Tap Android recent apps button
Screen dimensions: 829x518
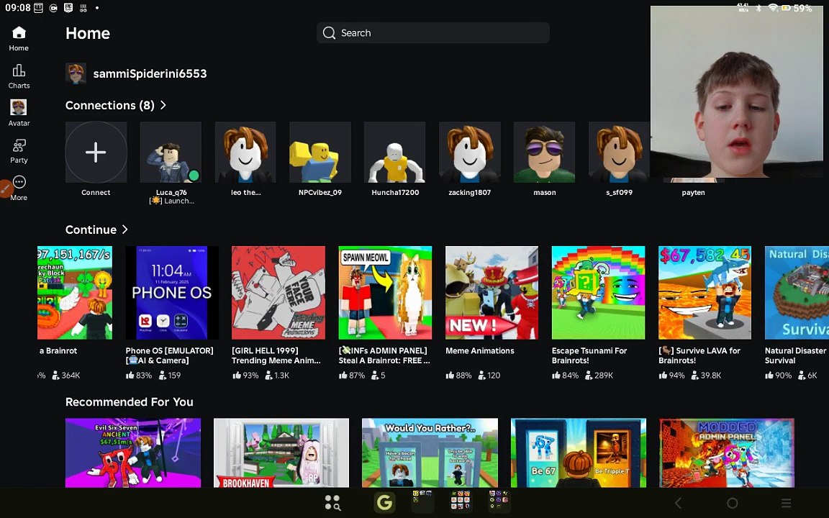coord(786,503)
